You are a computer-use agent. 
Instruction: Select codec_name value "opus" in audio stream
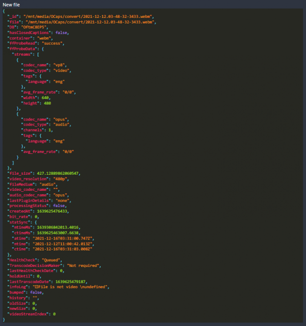[60, 120]
